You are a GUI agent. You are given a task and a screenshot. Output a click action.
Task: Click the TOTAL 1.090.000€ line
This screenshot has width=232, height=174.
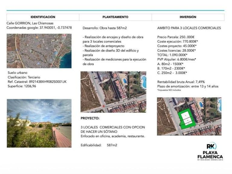click(x=172, y=55)
